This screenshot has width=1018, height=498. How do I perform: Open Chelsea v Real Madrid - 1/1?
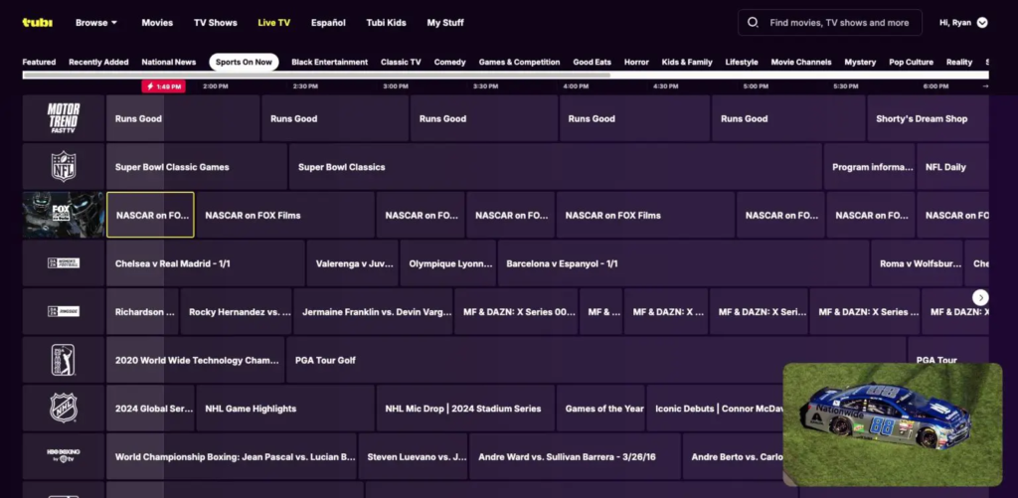tap(205, 263)
